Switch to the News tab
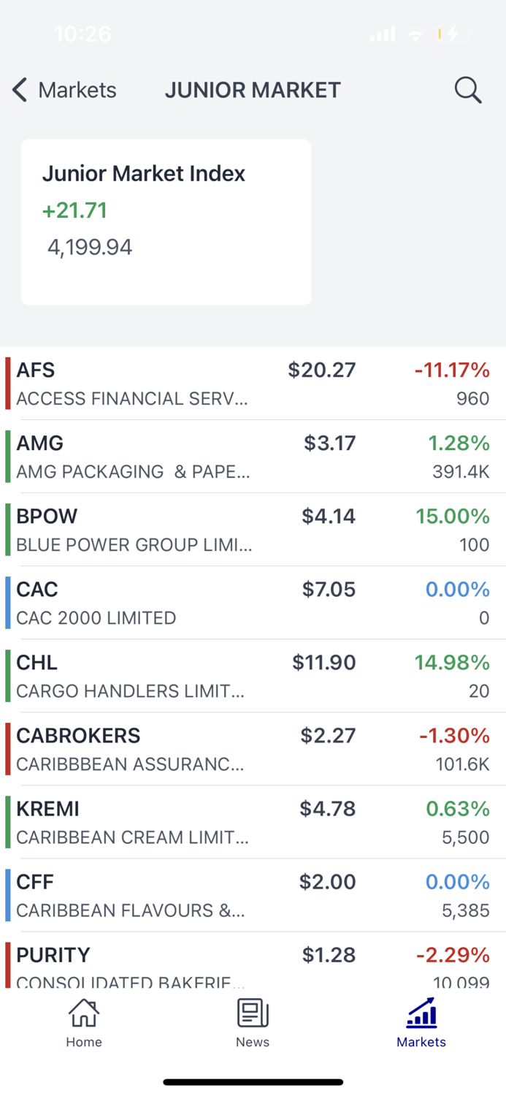Viewport: 506px width, 1096px height. pos(253,1022)
